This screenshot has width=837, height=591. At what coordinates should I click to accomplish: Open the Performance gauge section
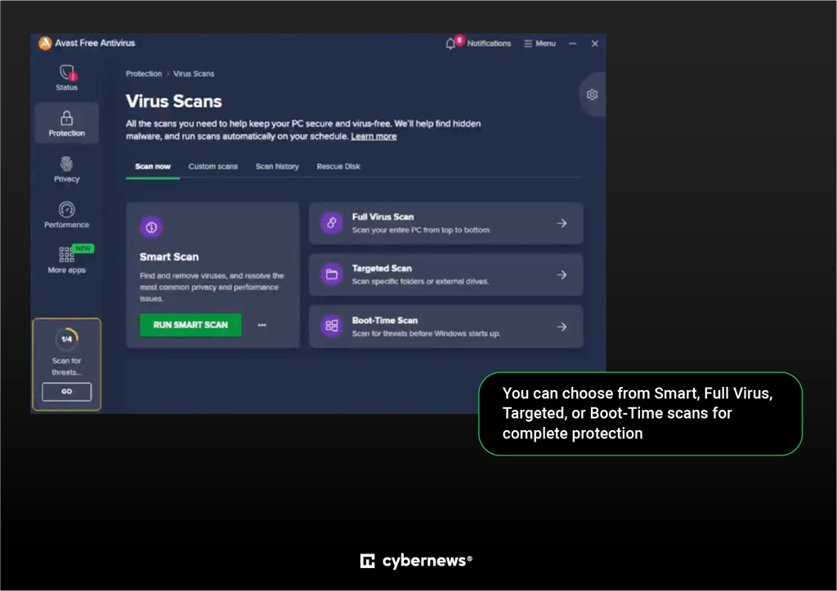pyautogui.click(x=67, y=216)
